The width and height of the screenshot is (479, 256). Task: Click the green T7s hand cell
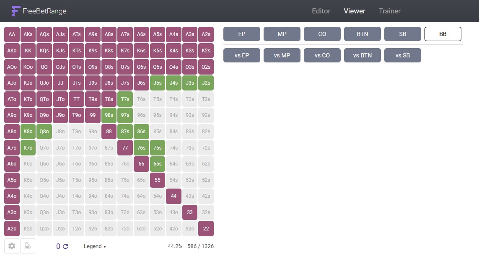pos(125,99)
